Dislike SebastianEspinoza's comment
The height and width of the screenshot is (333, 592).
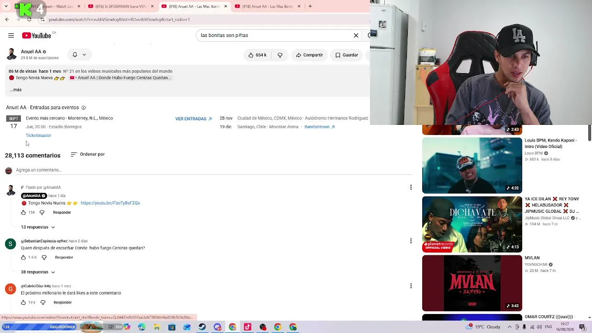tap(44, 258)
